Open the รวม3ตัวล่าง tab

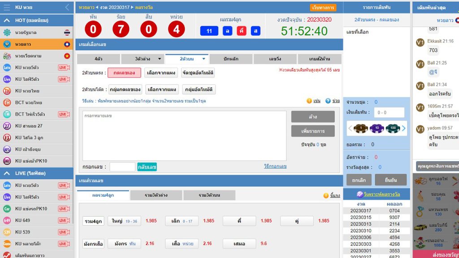[156, 195]
